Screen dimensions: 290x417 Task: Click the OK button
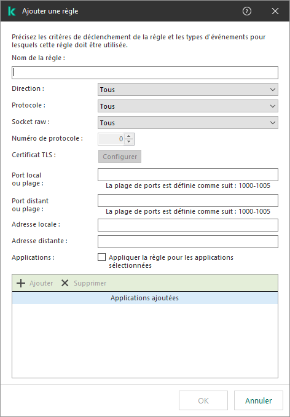pyautogui.click(x=203, y=400)
